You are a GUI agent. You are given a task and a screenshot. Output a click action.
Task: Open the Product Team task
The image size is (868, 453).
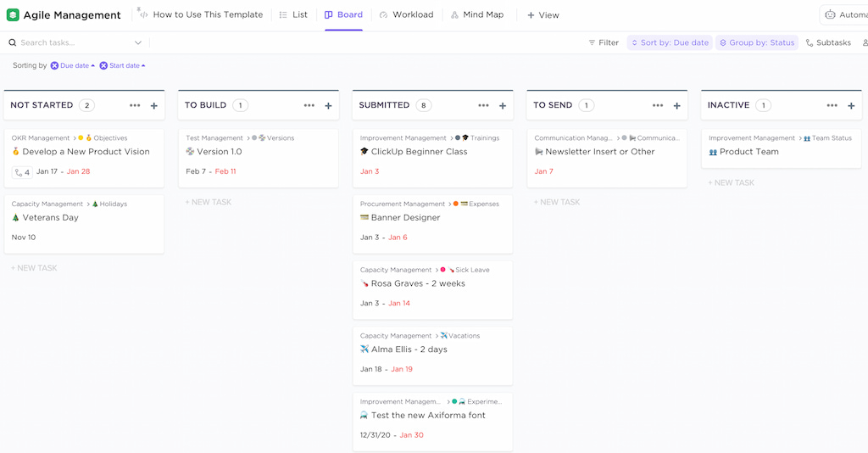click(x=749, y=152)
